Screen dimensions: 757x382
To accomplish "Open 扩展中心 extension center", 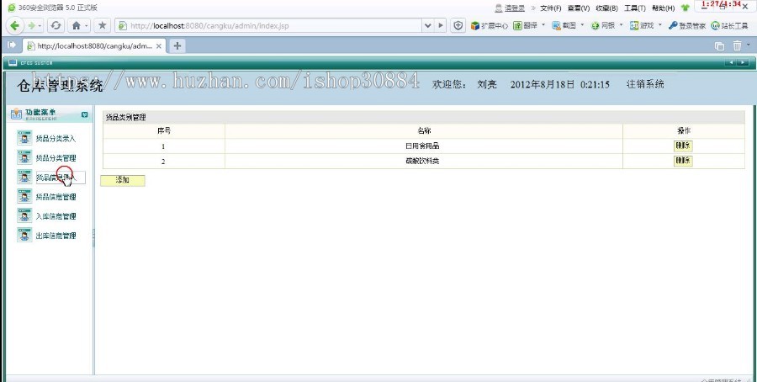I will (x=489, y=25).
